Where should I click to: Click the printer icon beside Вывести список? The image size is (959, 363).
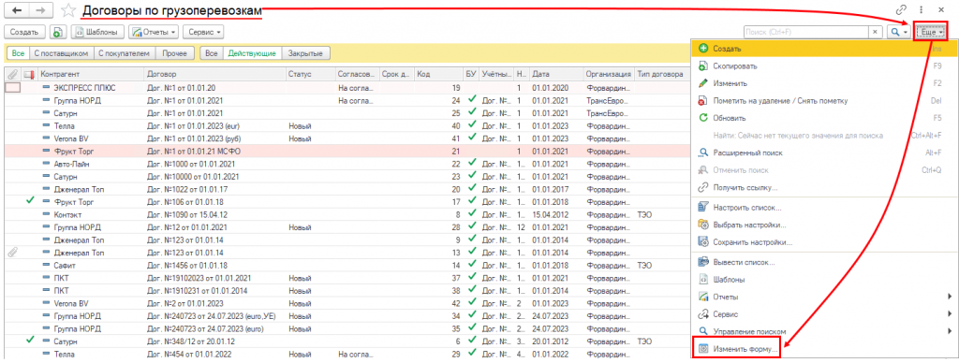point(703,263)
